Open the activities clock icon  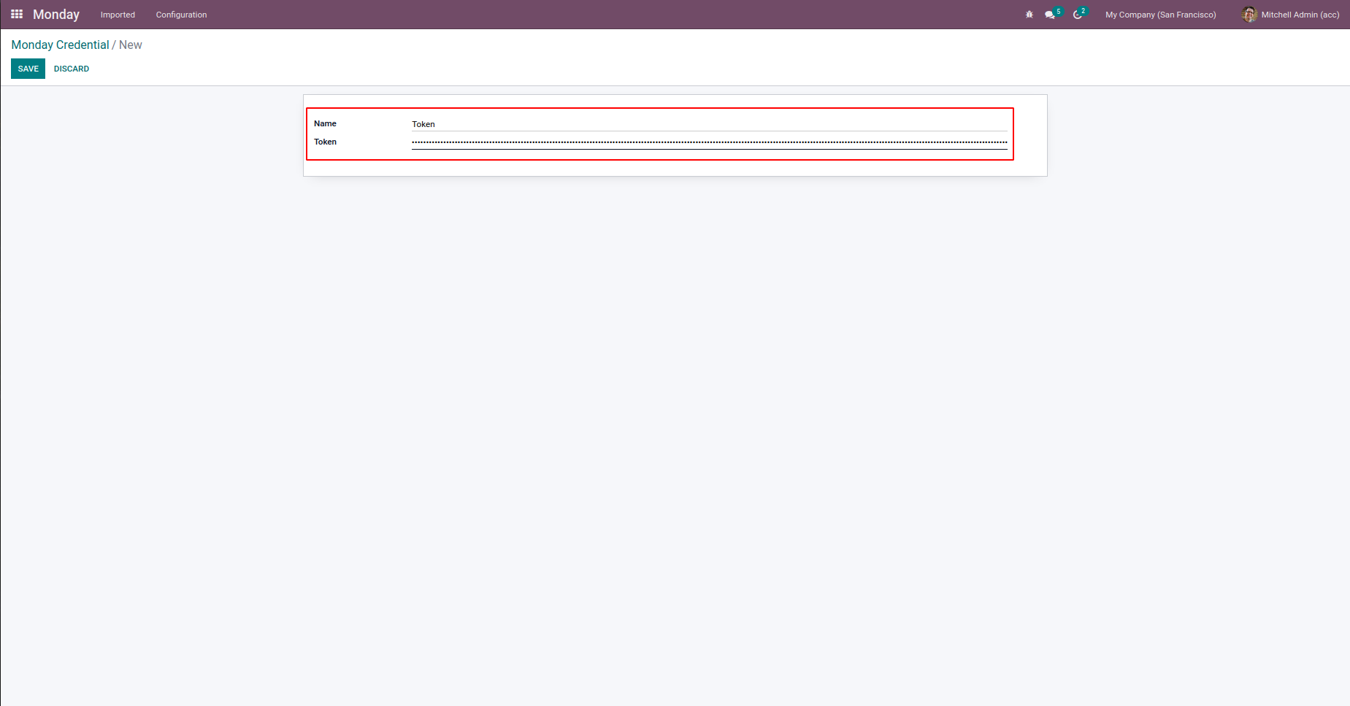pos(1078,15)
